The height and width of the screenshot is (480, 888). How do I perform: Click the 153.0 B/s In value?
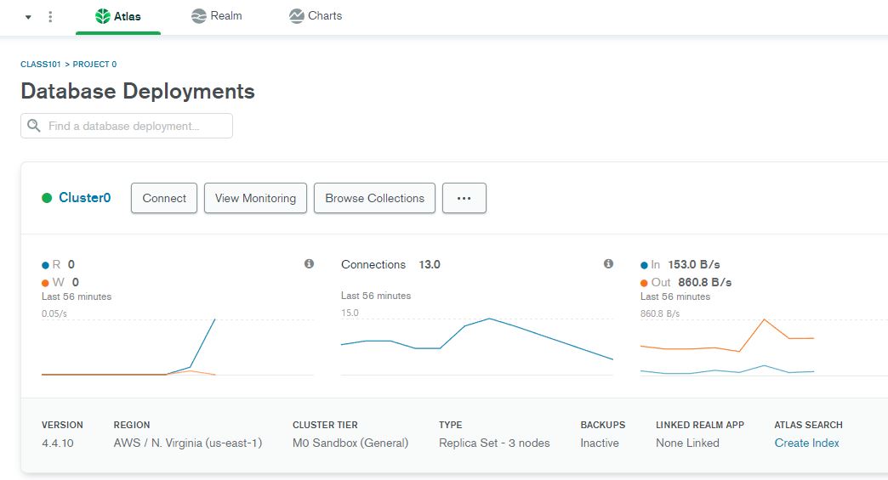(x=694, y=264)
